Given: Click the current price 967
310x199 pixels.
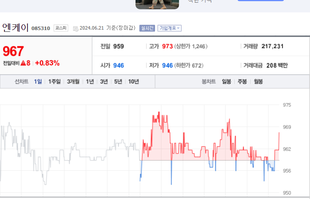Looking at the screenshot, I should (13, 51).
